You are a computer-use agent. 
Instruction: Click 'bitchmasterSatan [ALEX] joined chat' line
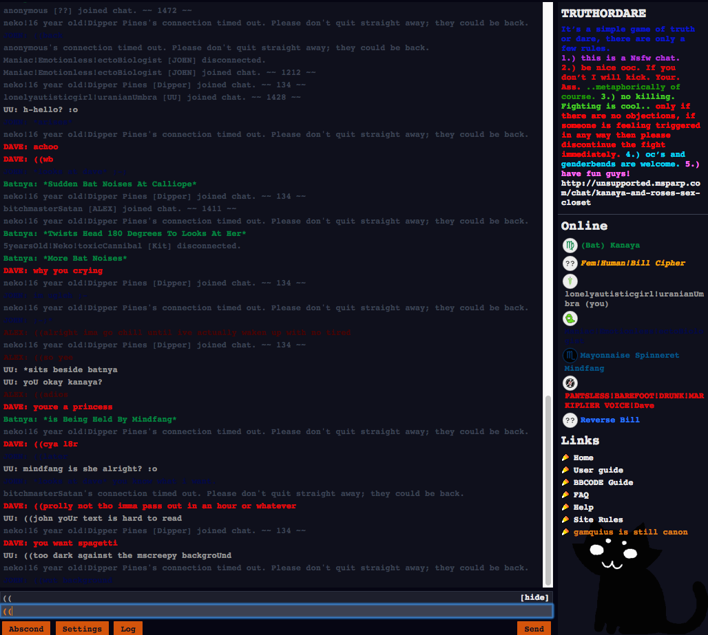[x=120, y=209]
